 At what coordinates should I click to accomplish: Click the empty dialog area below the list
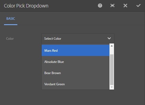tap(78, 97)
